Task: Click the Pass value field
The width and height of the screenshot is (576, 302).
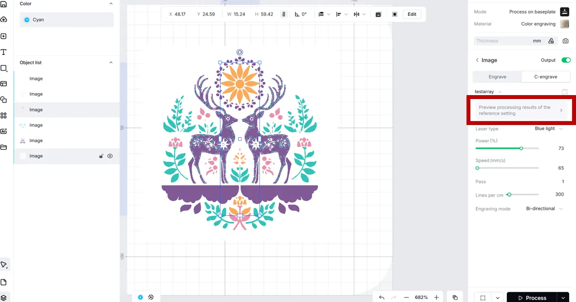Action: pos(563,181)
